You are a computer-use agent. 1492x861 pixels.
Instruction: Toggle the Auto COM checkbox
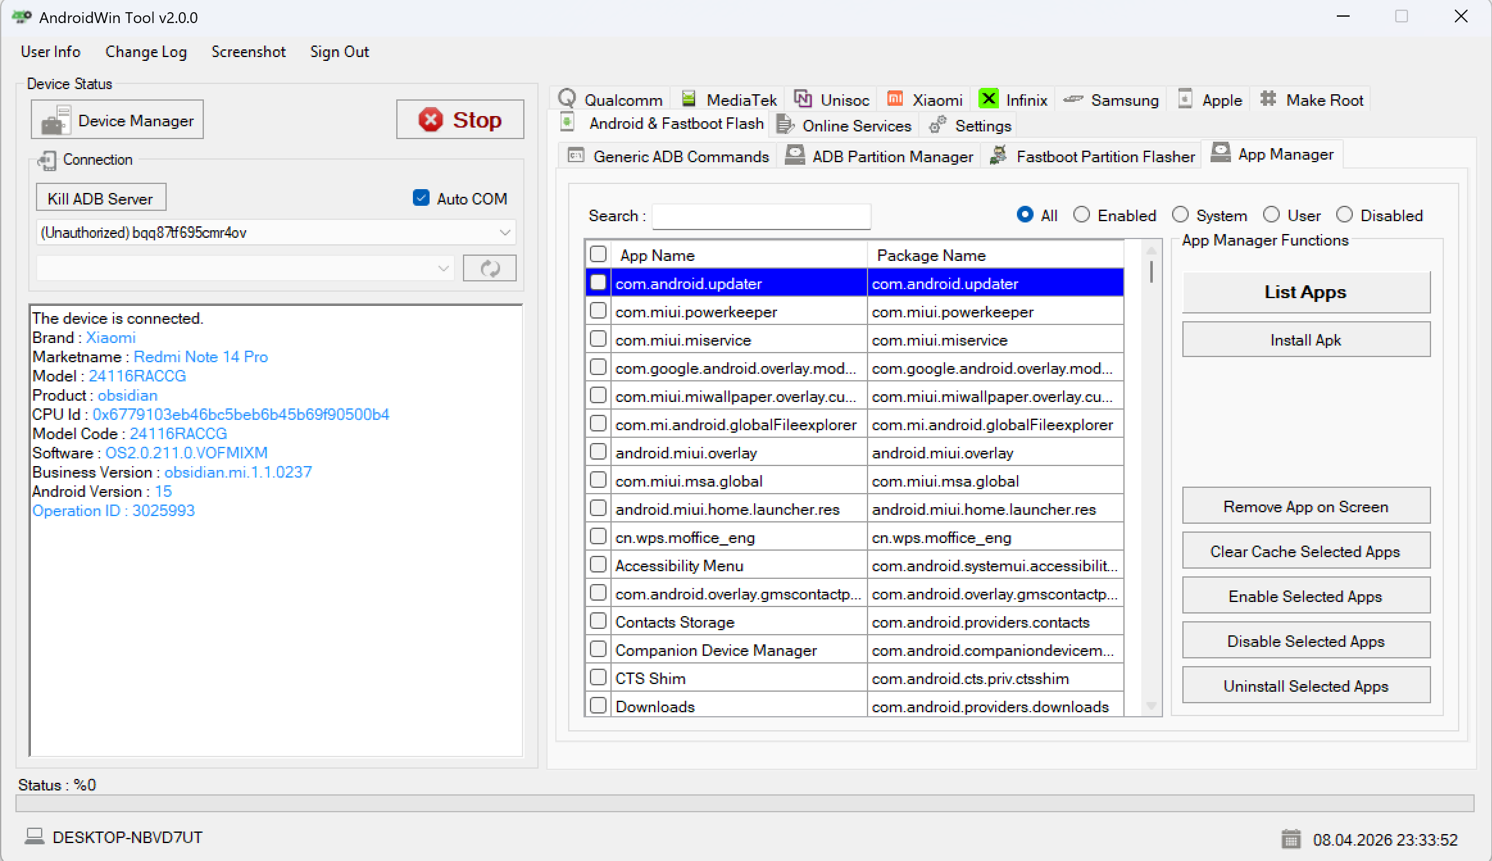click(421, 198)
